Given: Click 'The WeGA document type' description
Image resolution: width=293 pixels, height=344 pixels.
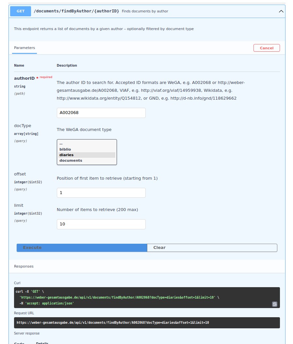Looking at the screenshot, I should point(84,130).
